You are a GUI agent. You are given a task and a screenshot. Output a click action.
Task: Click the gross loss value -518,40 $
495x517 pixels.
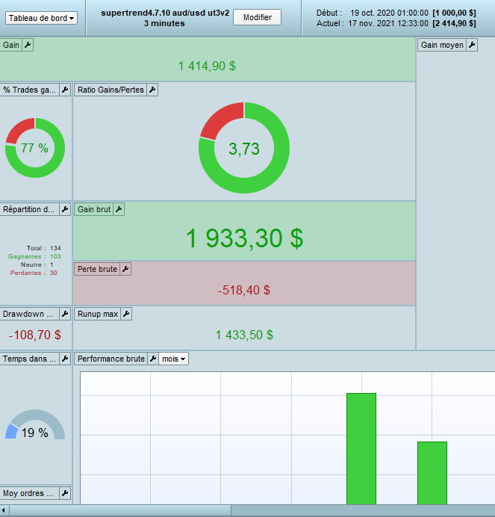pyautogui.click(x=244, y=290)
